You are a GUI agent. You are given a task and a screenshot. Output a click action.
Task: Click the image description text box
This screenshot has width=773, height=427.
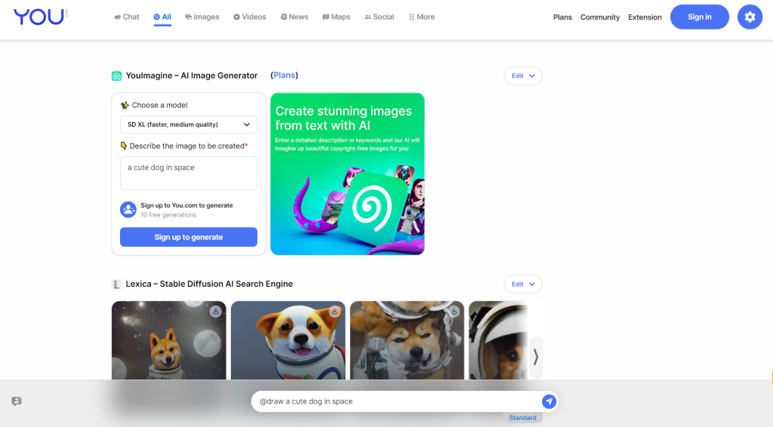[x=188, y=174]
